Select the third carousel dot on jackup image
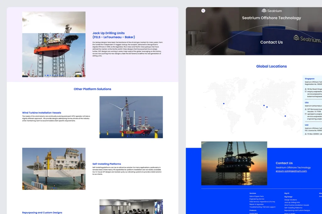Screen dimensions: 322x214 point(50,76)
